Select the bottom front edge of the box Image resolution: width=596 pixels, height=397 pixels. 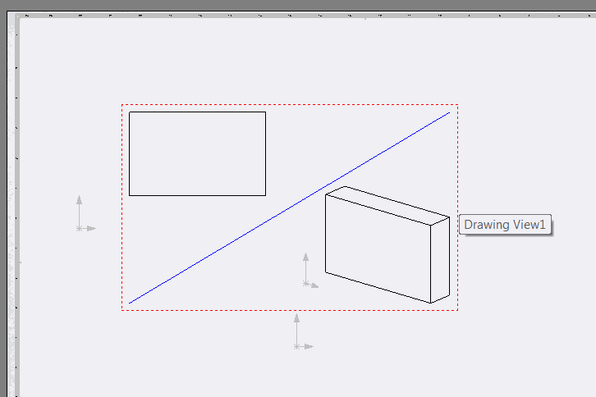(378, 288)
